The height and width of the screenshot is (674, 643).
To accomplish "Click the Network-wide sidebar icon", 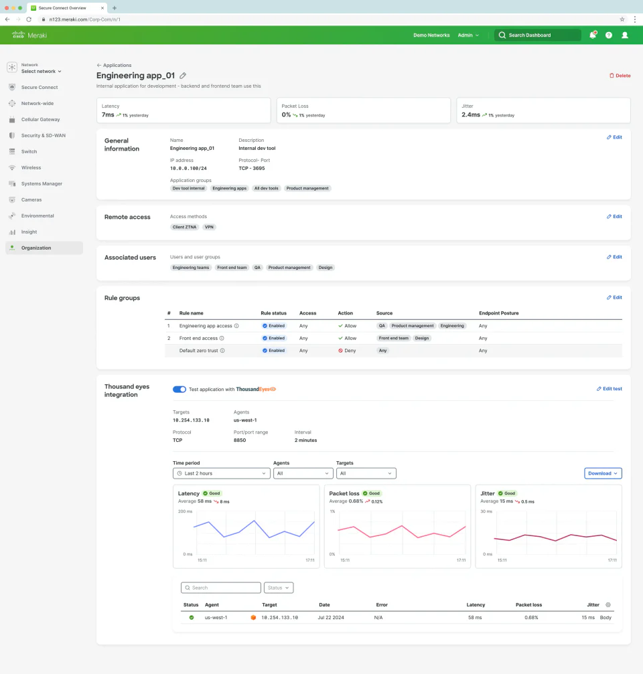I will 12,103.
